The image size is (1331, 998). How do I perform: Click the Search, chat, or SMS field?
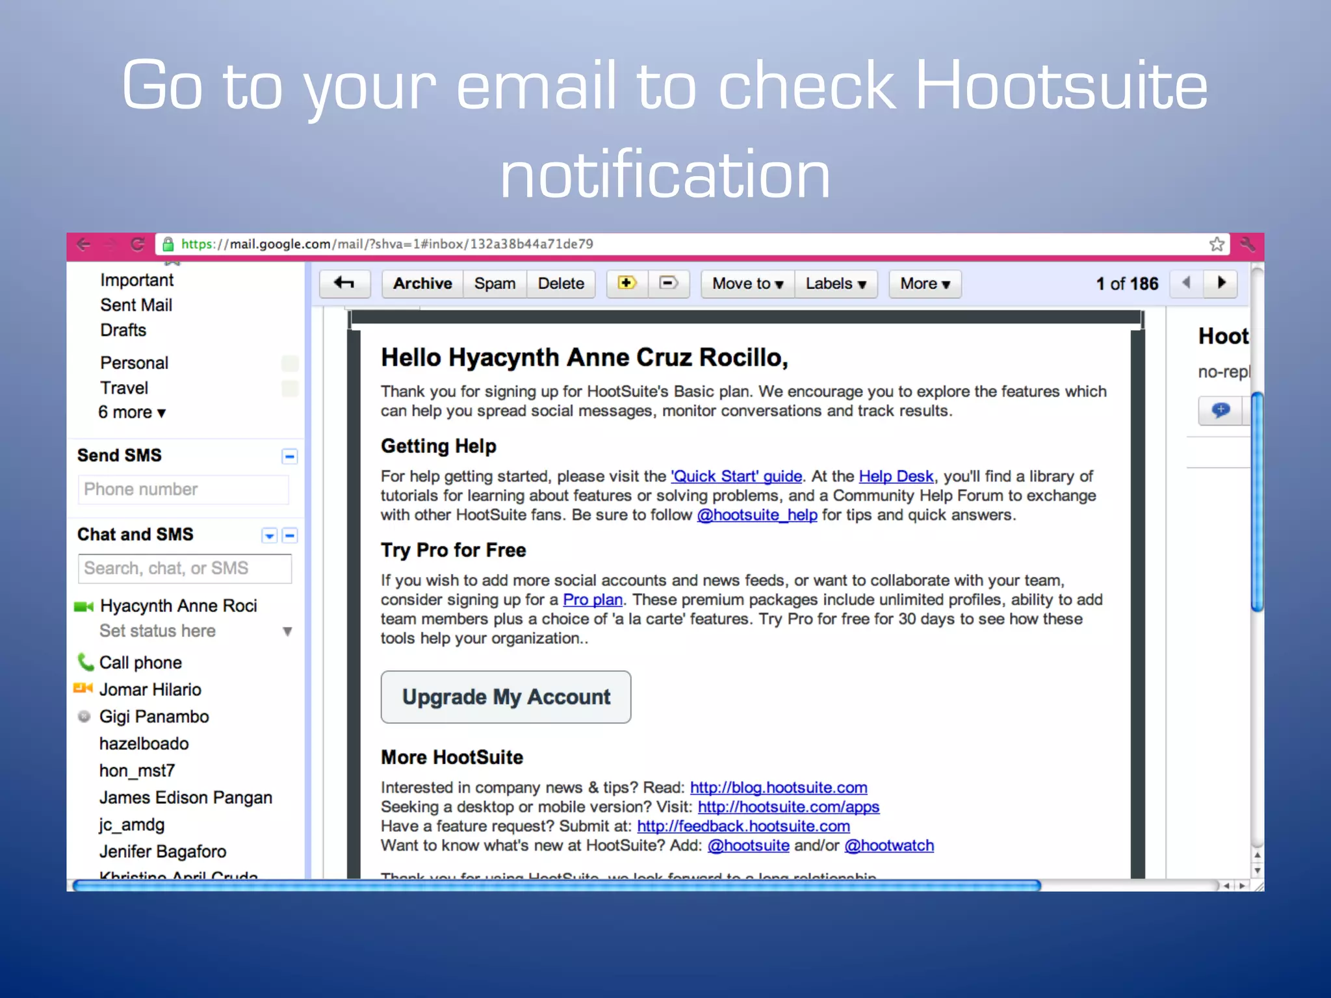[185, 569]
